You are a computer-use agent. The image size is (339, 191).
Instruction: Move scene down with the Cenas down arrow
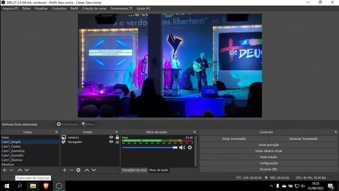pyautogui.click(x=26, y=170)
